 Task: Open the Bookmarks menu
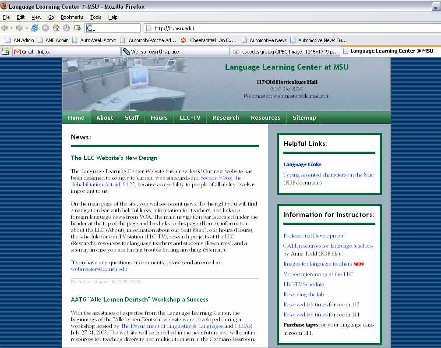click(x=72, y=17)
